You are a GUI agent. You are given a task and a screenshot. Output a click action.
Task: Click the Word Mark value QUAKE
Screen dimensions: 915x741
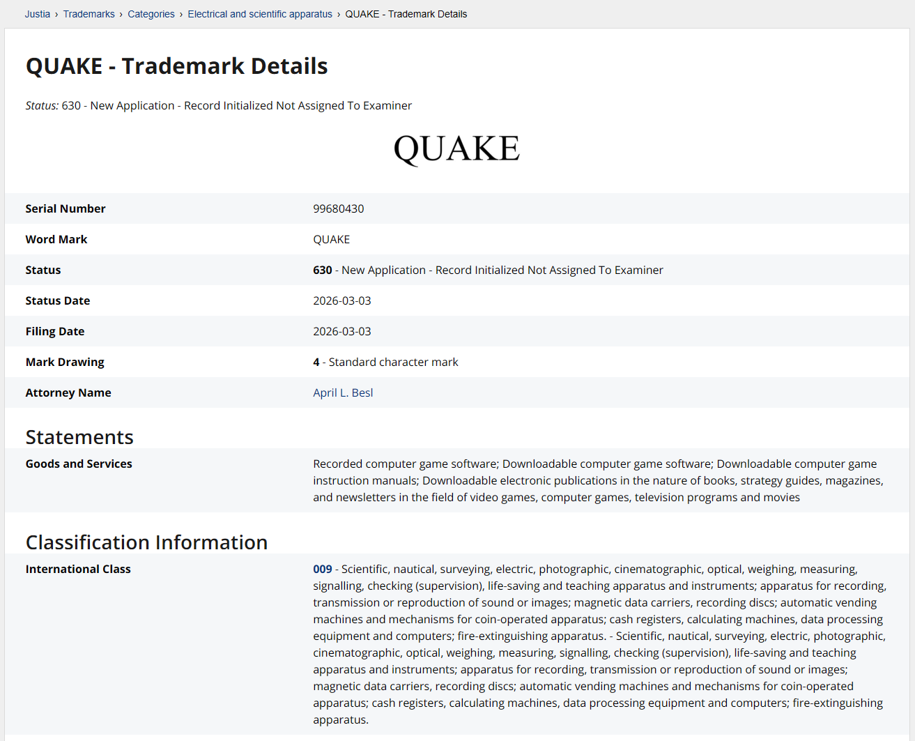pyautogui.click(x=331, y=239)
